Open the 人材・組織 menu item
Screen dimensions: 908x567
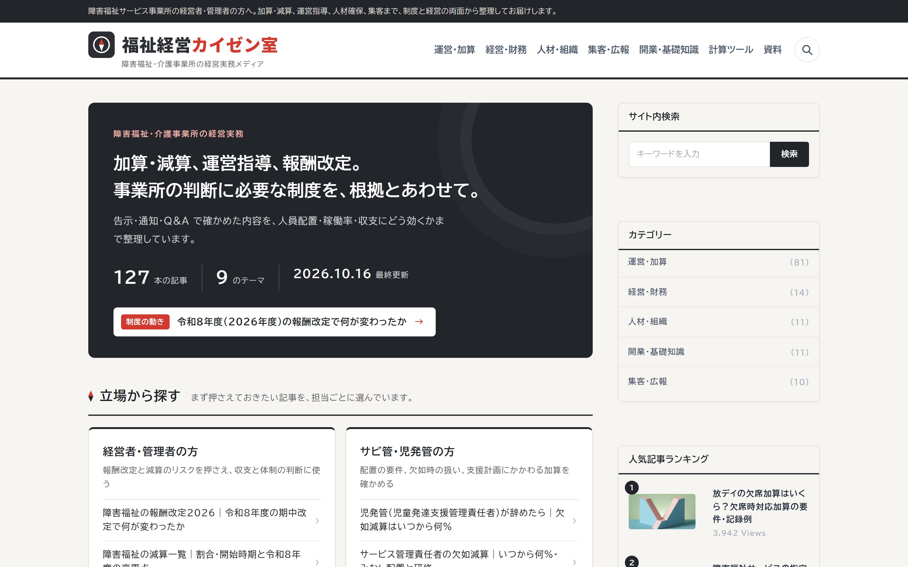(x=557, y=50)
